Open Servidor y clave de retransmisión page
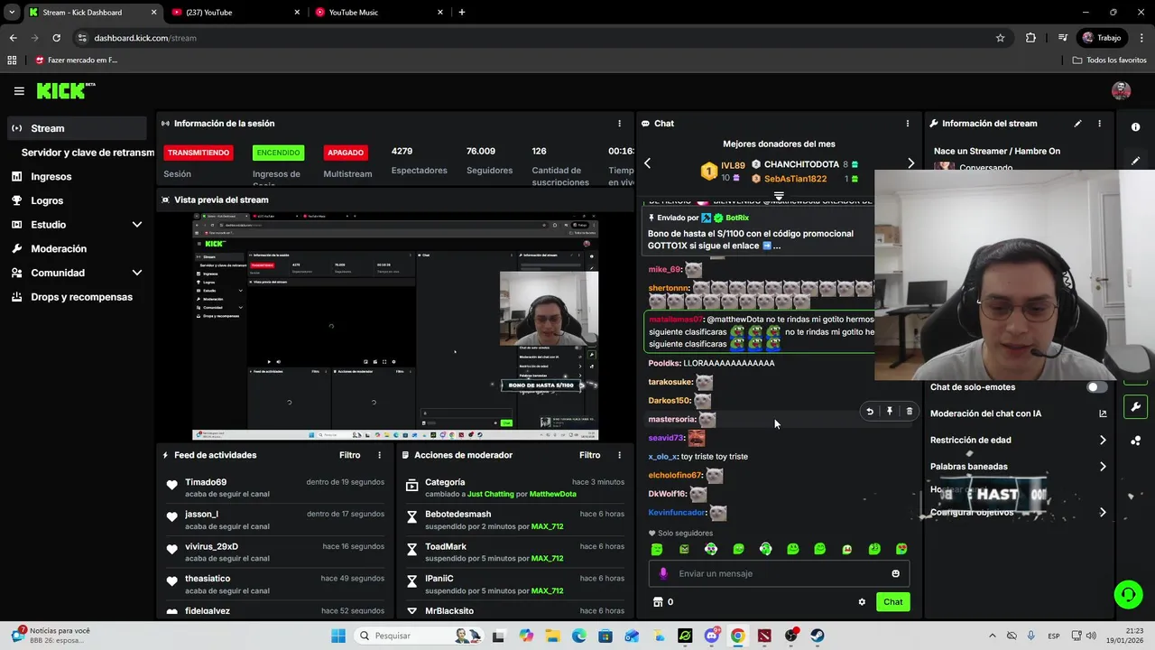 tap(88, 153)
